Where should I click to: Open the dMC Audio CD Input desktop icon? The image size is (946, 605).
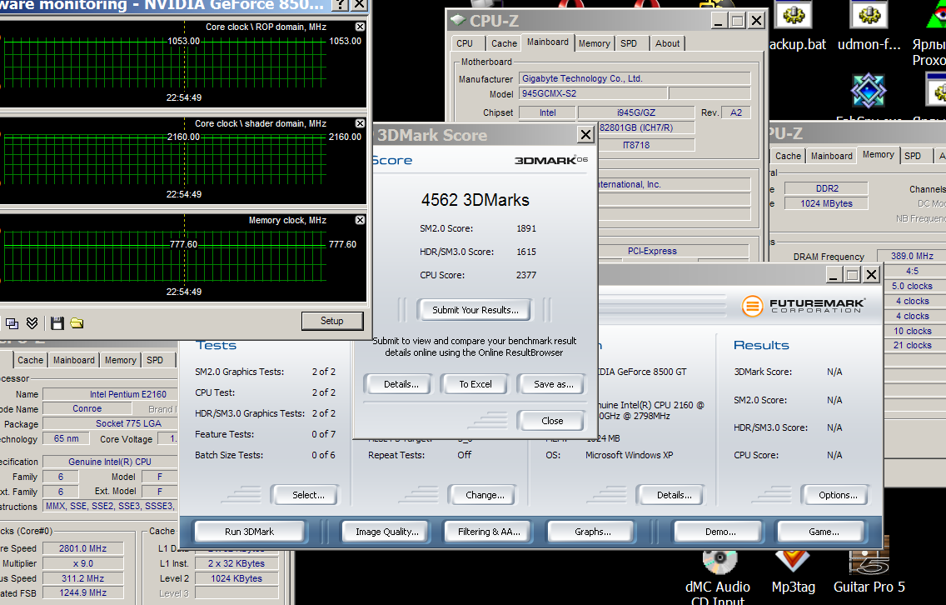tap(718, 575)
